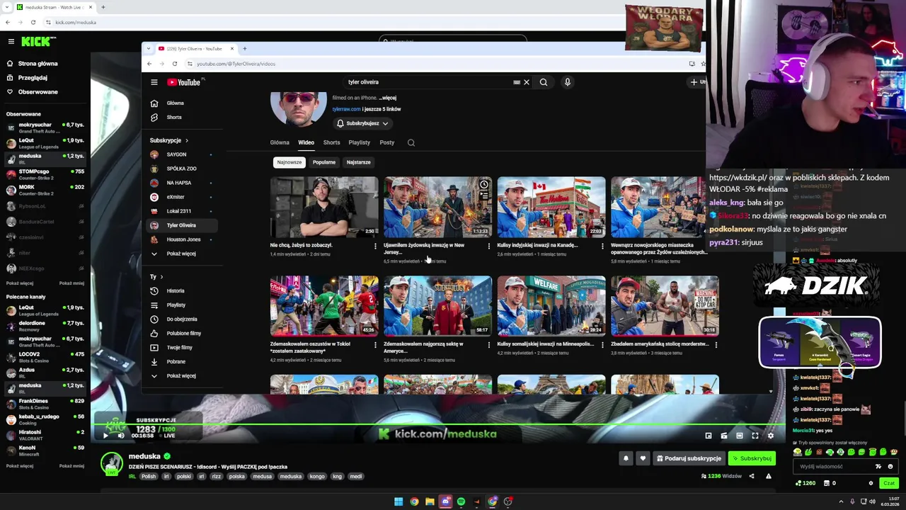This screenshot has height=510, width=906.
Task: Click the YouTube logo
Action: tap(184, 82)
